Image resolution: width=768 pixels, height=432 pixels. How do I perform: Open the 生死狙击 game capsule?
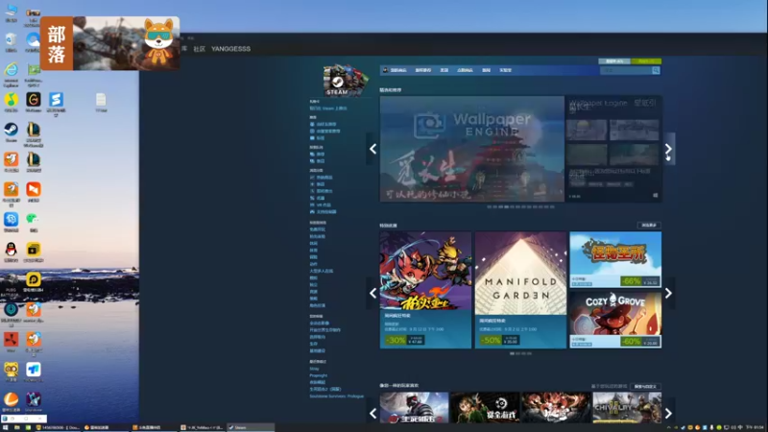[x=415, y=407]
